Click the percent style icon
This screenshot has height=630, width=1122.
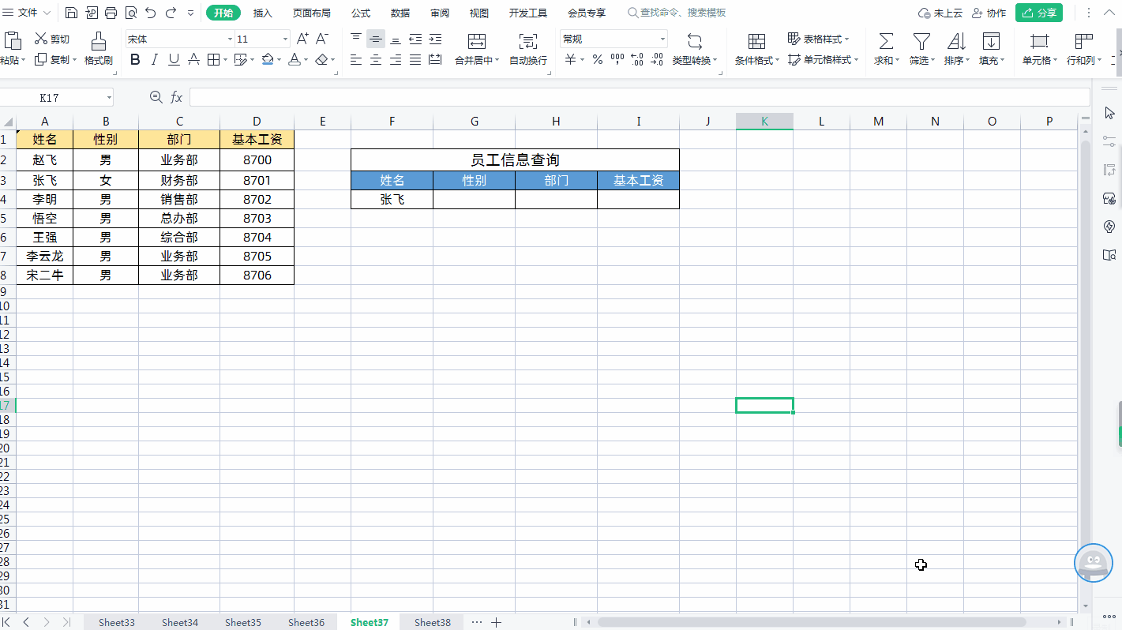point(597,59)
